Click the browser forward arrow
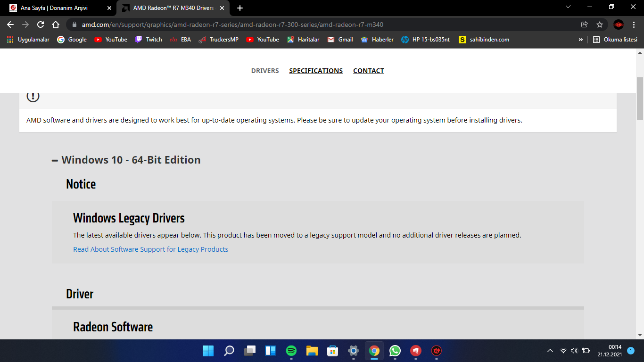Image resolution: width=644 pixels, height=362 pixels. point(25,25)
